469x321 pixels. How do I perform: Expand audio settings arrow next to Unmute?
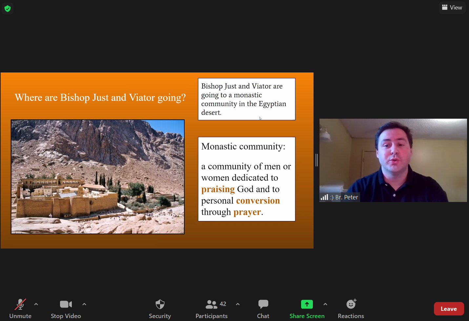coord(36,304)
